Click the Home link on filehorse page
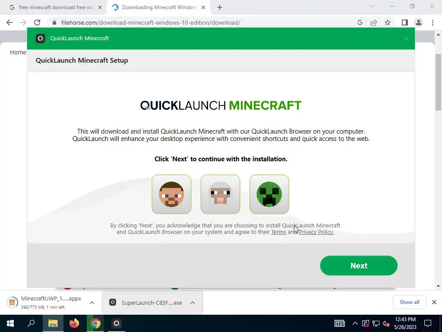The image size is (442, 332). pyautogui.click(x=18, y=52)
